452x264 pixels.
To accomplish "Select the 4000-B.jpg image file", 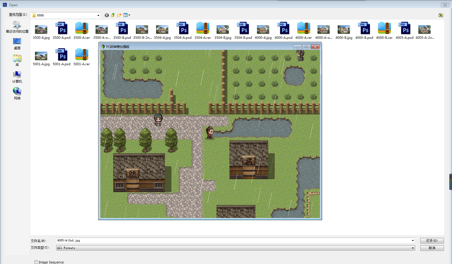I will tap(344, 29).
